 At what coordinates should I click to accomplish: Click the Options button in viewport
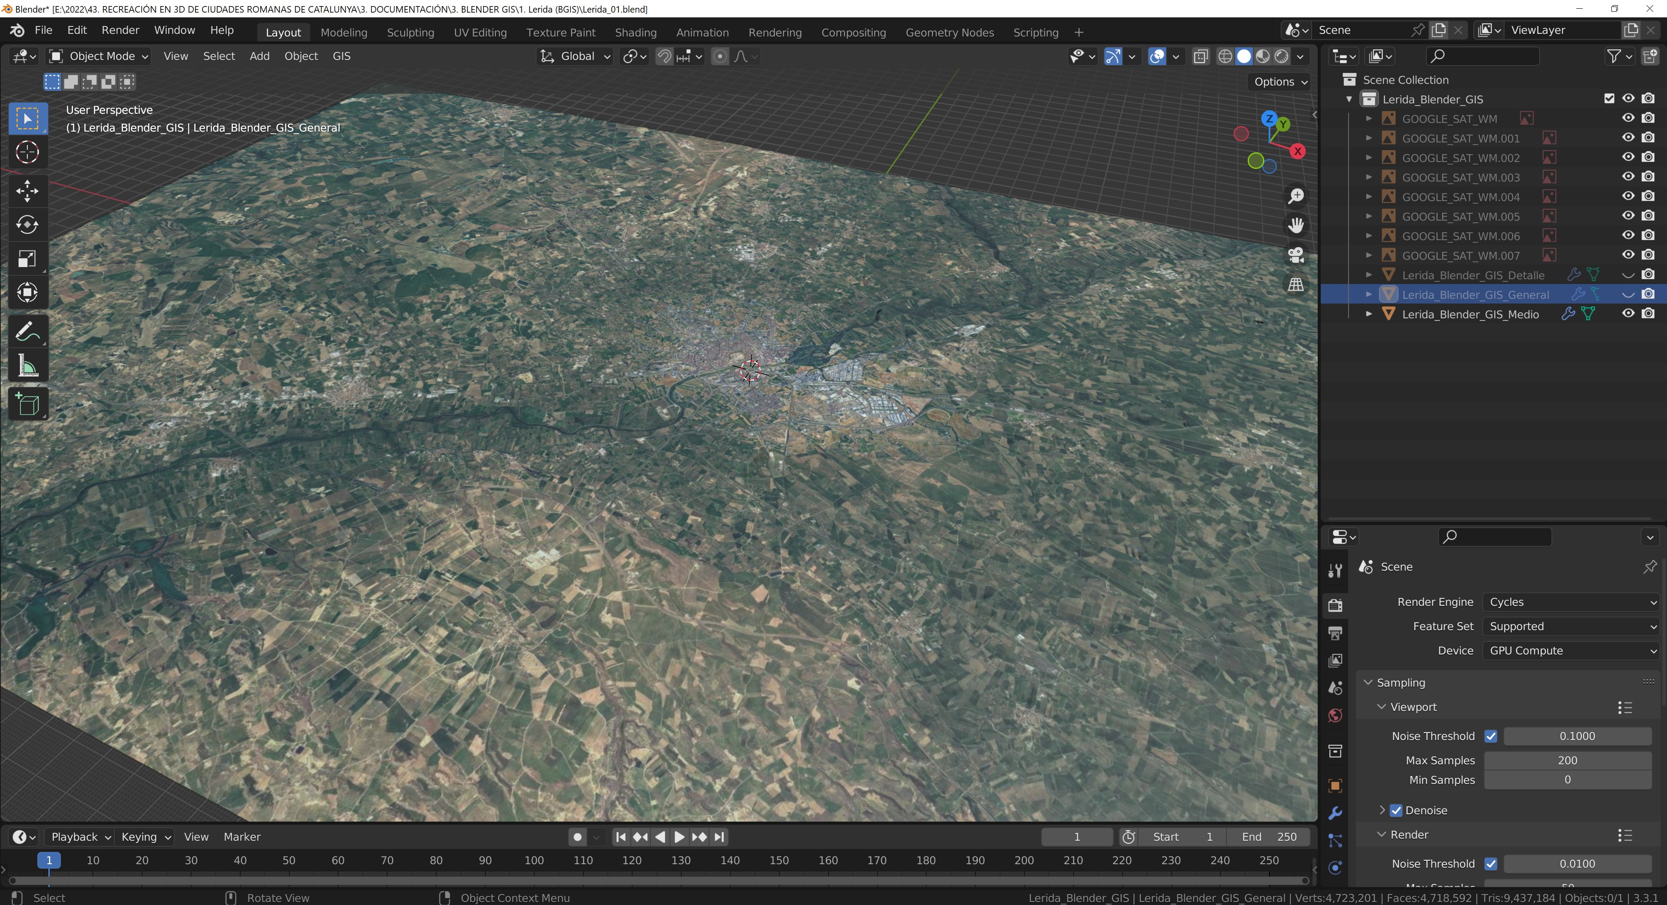pyautogui.click(x=1280, y=82)
